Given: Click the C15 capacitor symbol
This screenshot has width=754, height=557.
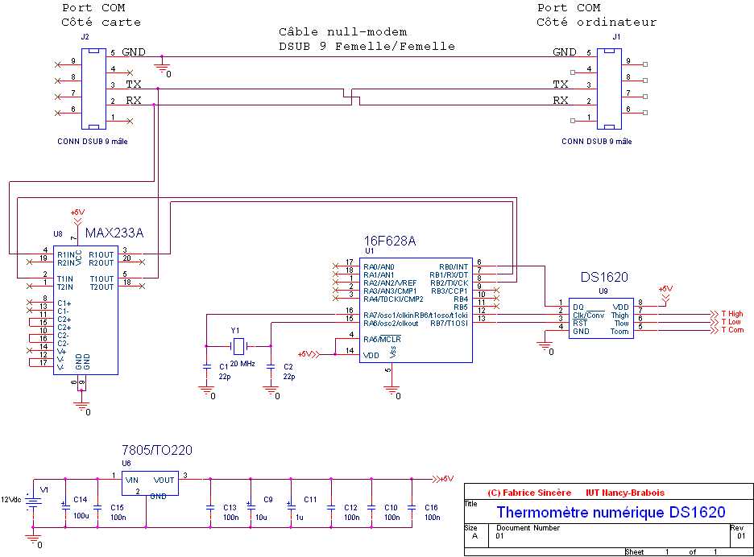Looking at the screenshot, I should (97, 507).
